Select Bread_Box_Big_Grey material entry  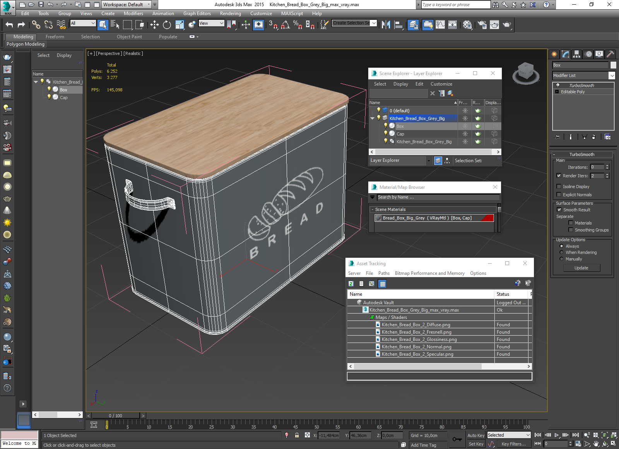(x=434, y=218)
